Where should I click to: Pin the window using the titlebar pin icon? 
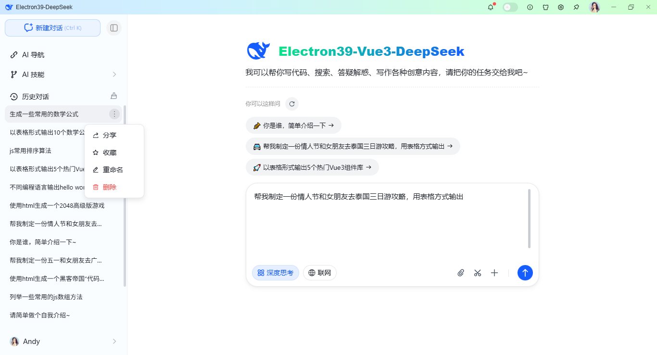576,7
